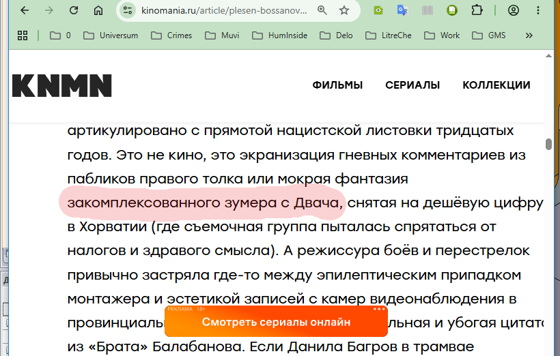The width and height of the screenshot is (560, 356).
Task: Open the Chrome profile avatar
Action: (513, 10)
